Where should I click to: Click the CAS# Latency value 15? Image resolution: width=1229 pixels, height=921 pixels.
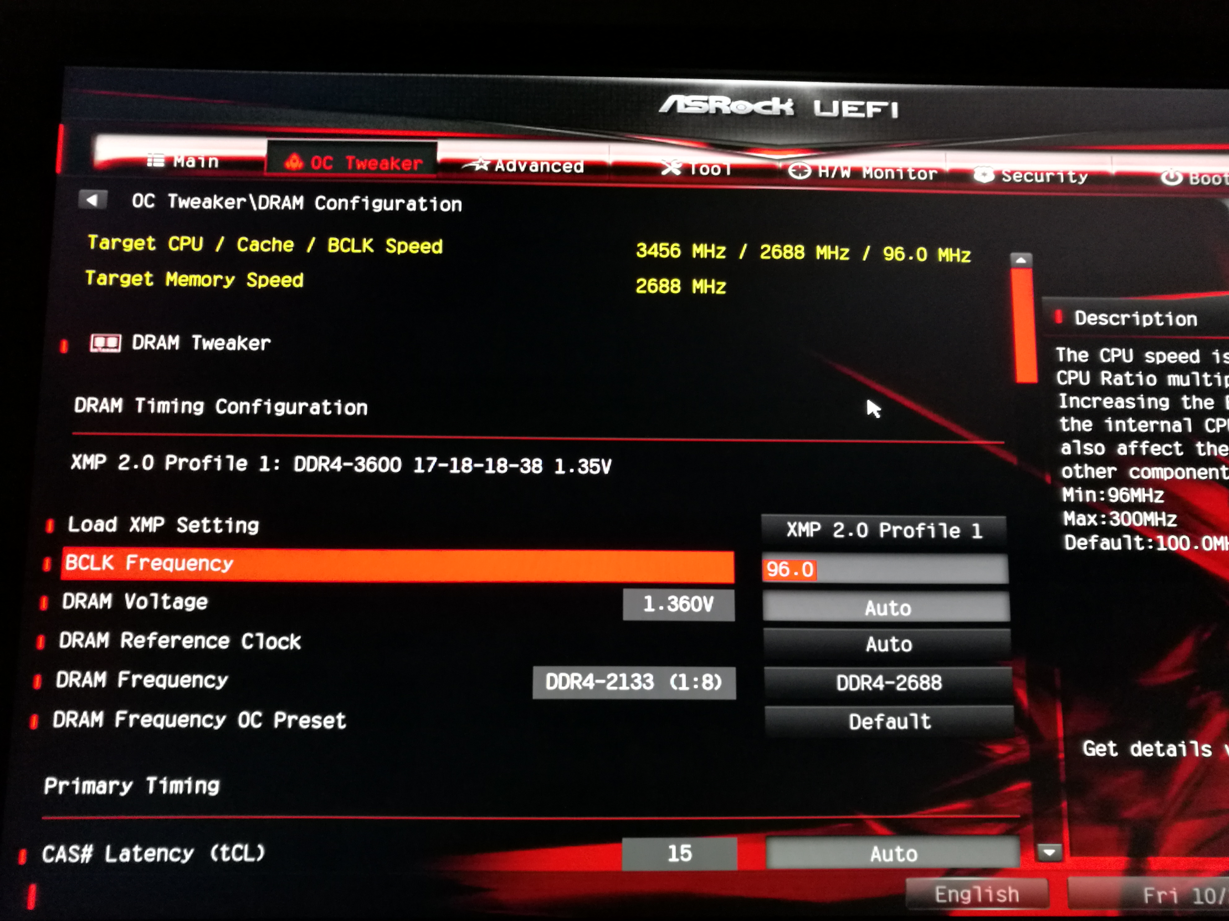(x=679, y=854)
